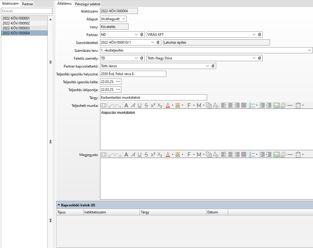313x248 pixels.
Task: Open date picker for Teljesítés igazolás kelte
Action: (x=118, y=82)
